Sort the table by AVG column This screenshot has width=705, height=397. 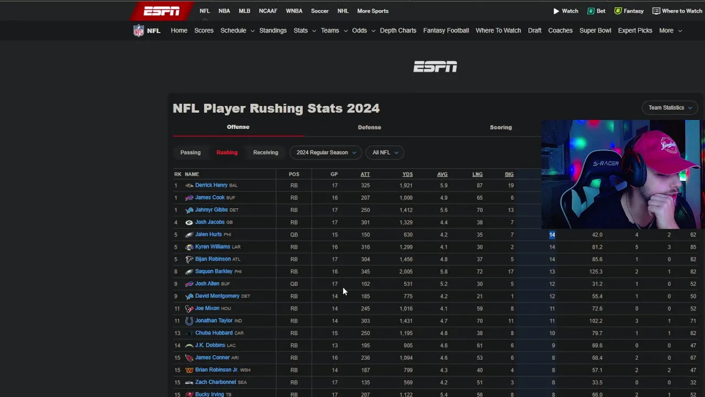(442, 174)
